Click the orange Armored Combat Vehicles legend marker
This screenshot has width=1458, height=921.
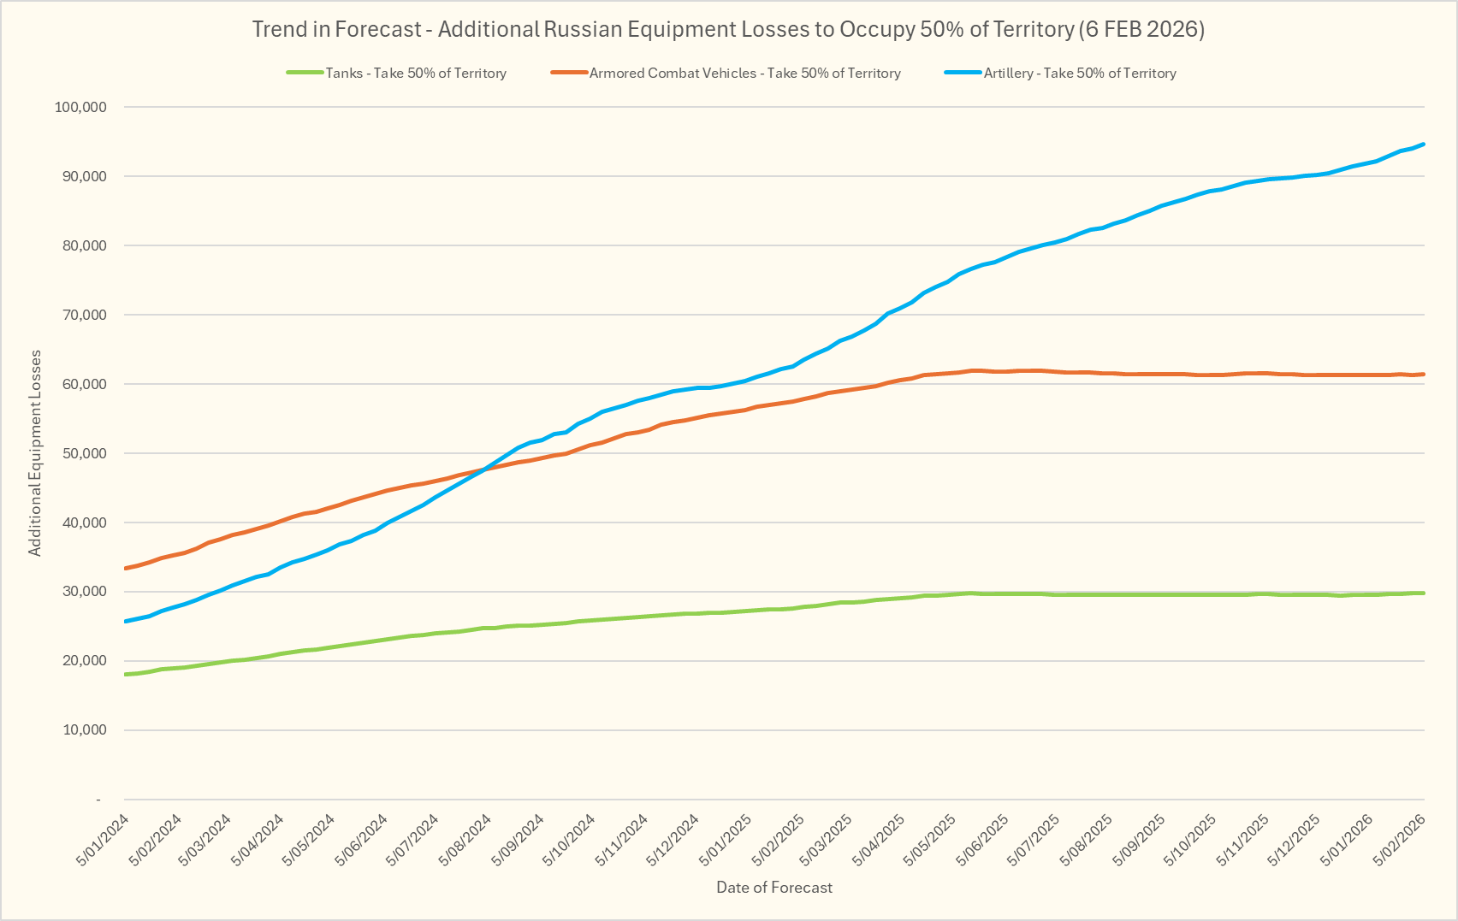coord(569,74)
